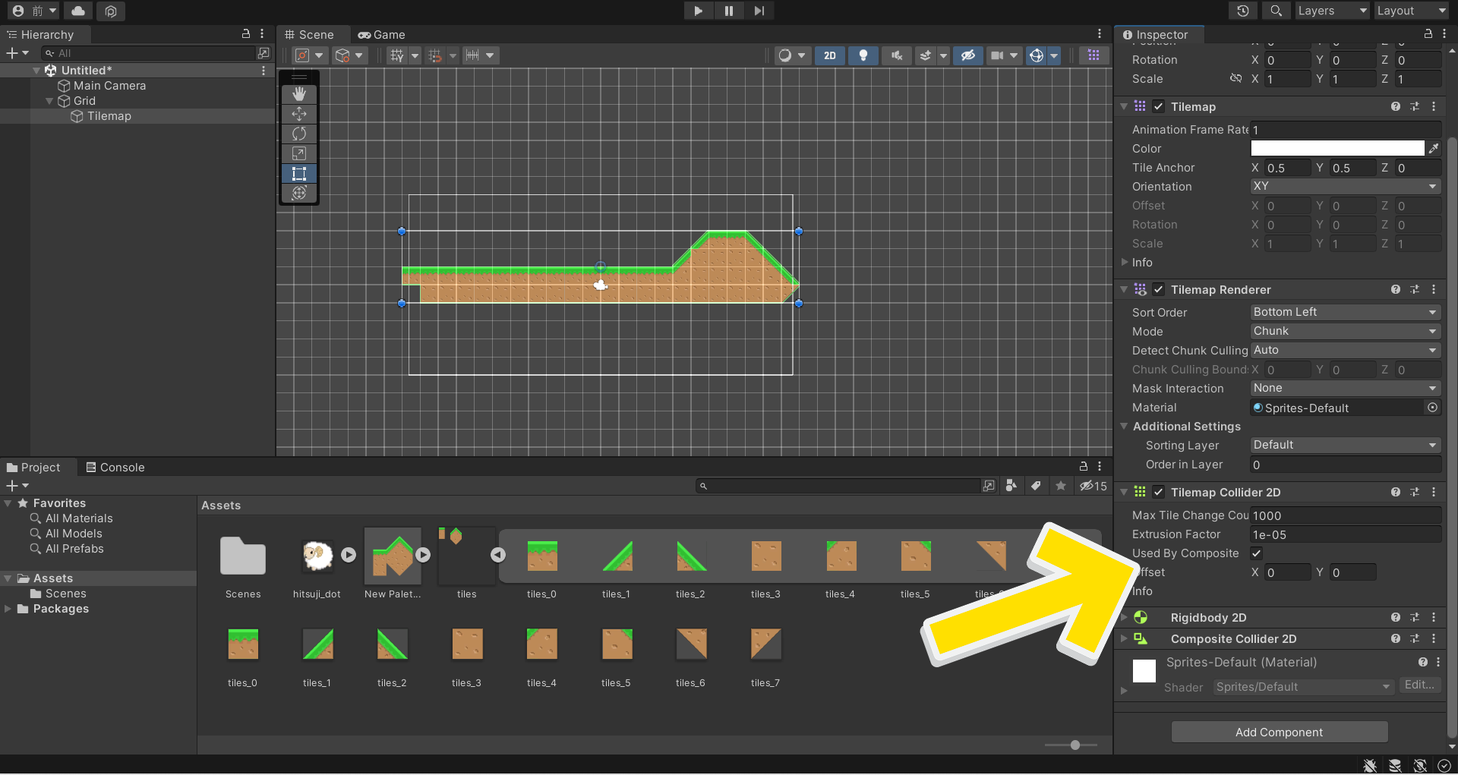
Task: Select the Rect tool
Action: (299, 173)
